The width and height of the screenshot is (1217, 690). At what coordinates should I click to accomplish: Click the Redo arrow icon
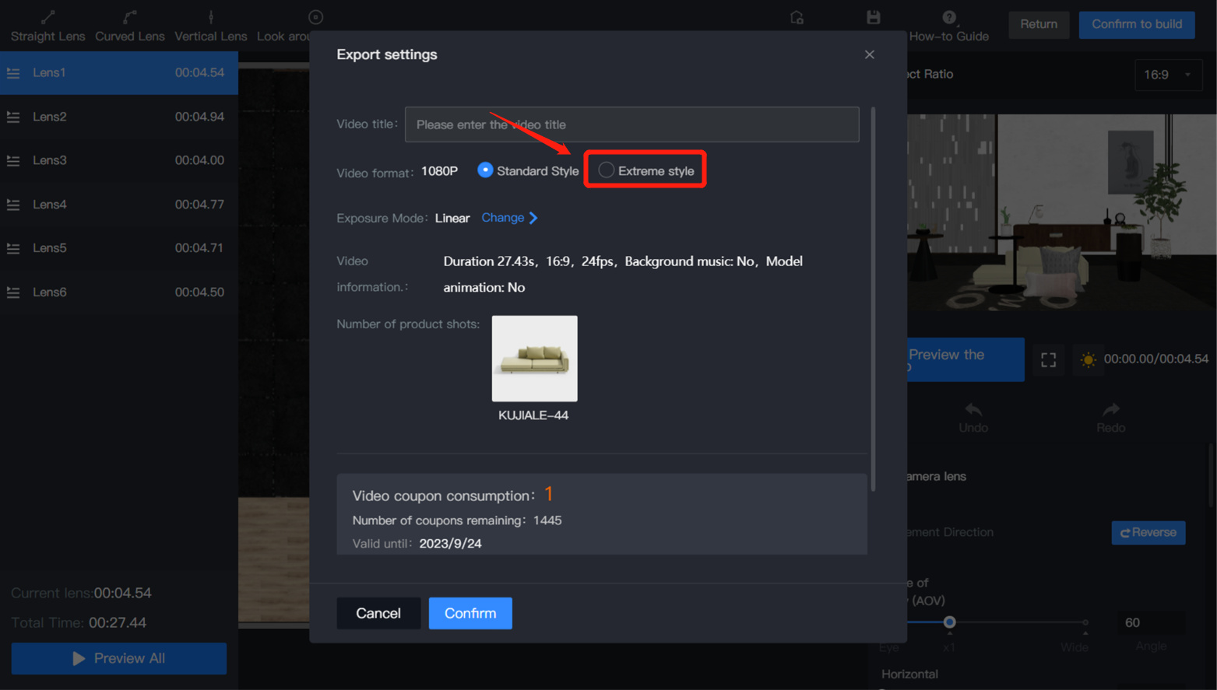click(x=1110, y=410)
